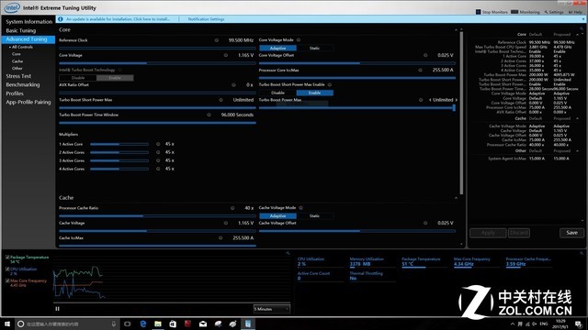
Task: Click the monitor values panel wrench icon
Action: tap(582, 253)
